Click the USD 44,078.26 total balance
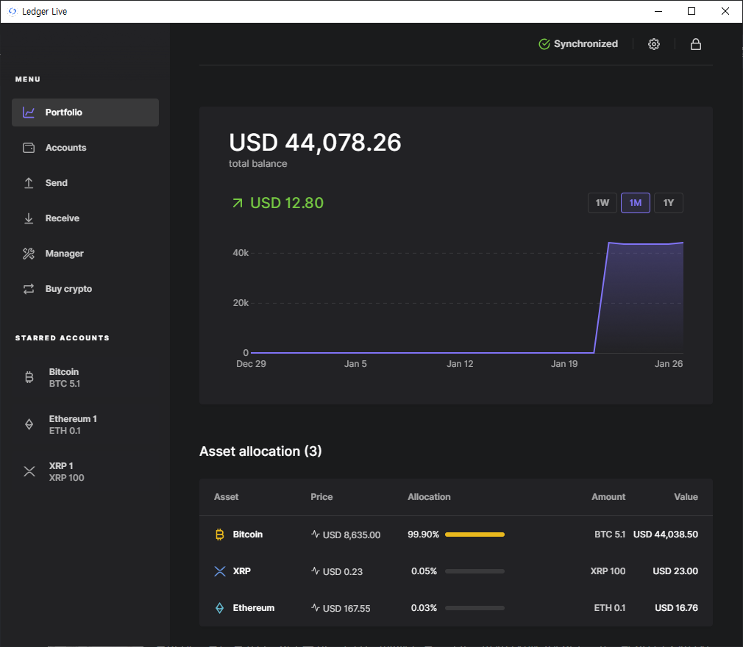The image size is (743, 647). (x=315, y=142)
